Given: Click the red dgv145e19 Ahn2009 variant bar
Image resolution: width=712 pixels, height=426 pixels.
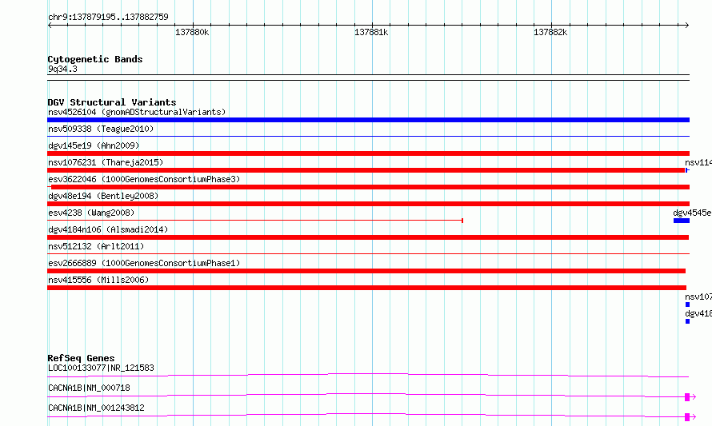Looking at the screenshot, I should click(x=368, y=153).
